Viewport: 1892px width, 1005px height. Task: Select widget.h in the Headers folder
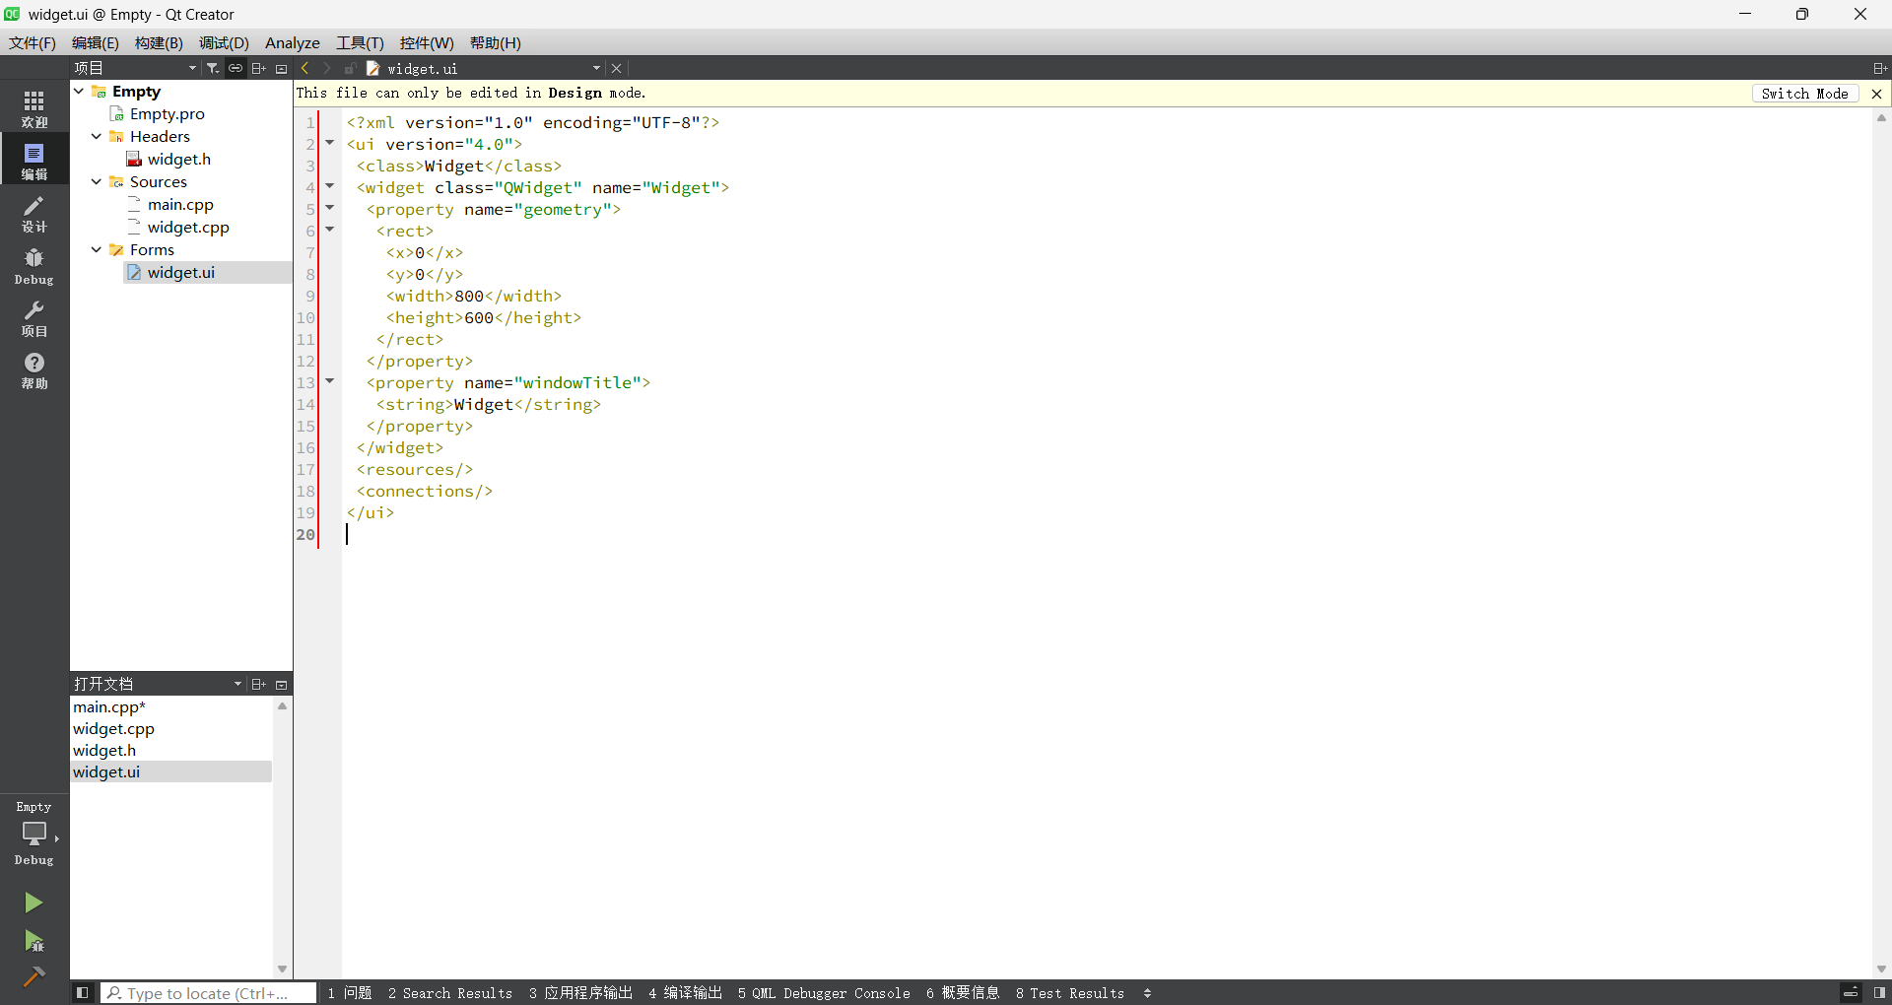point(178,159)
